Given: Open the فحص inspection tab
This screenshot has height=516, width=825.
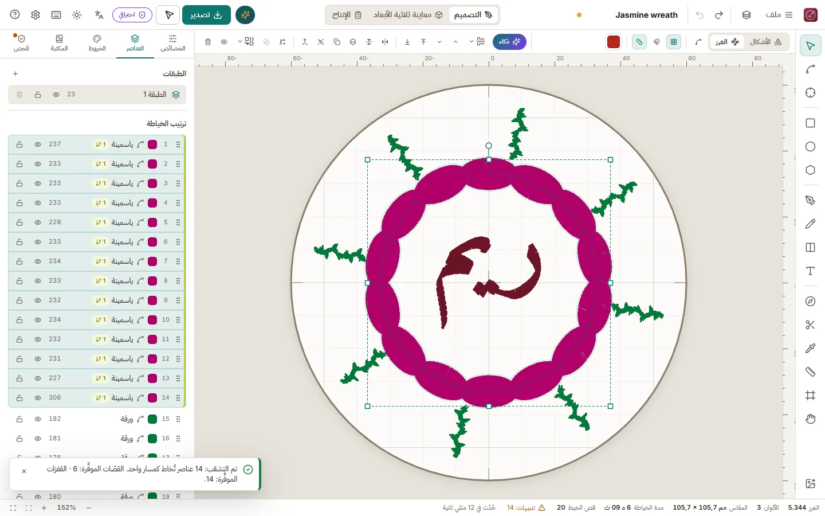Looking at the screenshot, I should [x=21, y=43].
